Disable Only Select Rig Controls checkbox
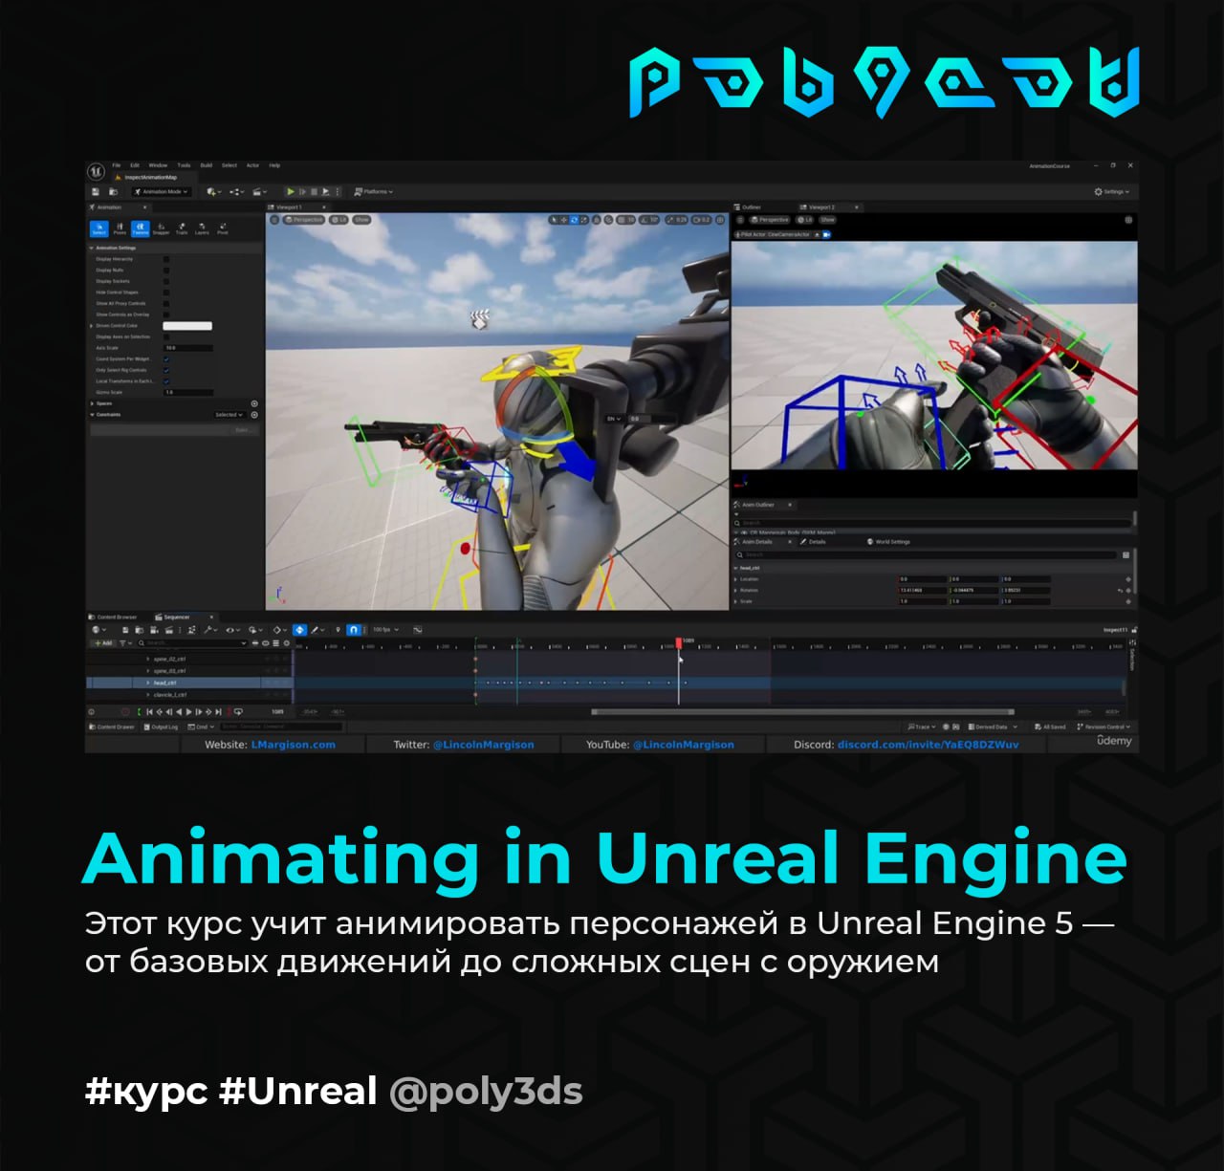The width and height of the screenshot is (1224, 1171). click(x=166, y=370)
